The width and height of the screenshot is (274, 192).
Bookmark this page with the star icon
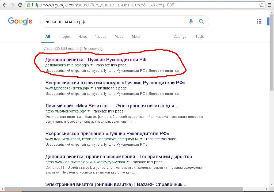point(262,5)
